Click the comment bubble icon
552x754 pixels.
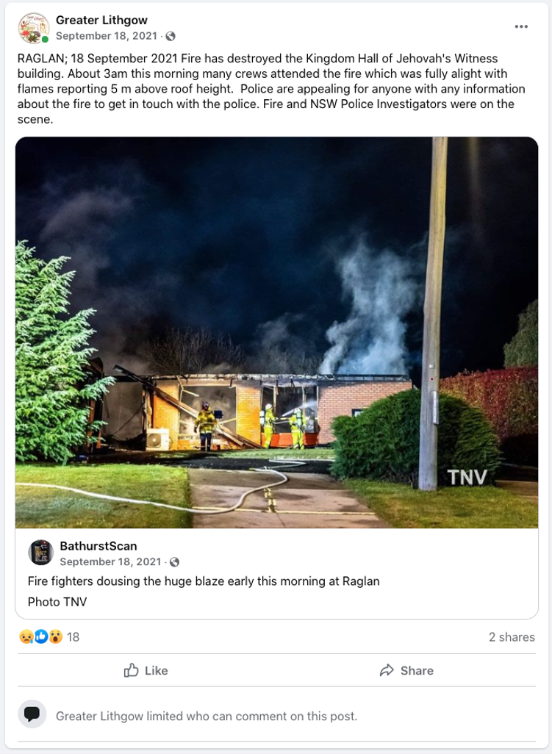point(32,714)
